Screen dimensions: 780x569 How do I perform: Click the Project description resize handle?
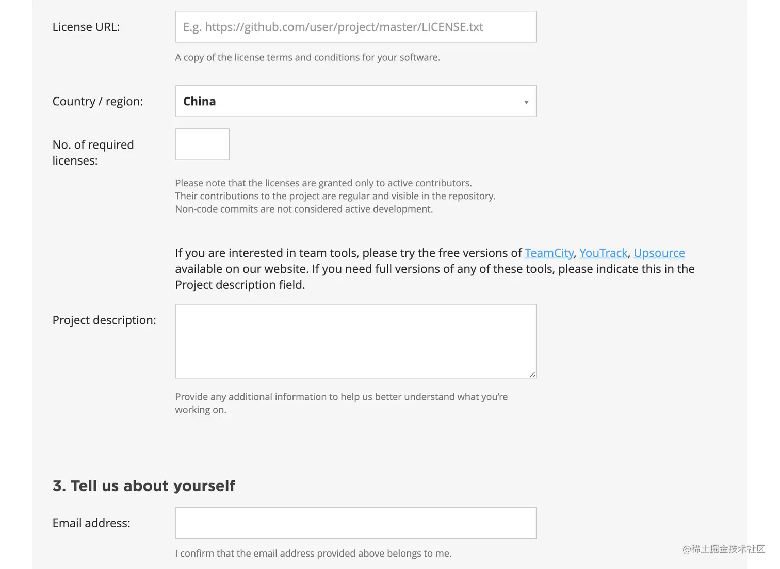coord(532,375)
